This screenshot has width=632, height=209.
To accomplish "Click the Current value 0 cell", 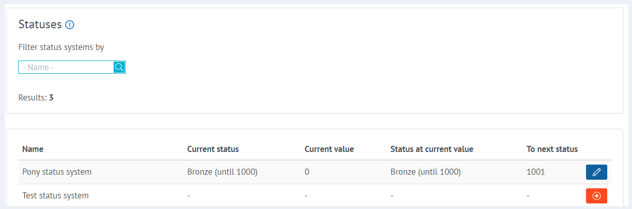I will (x=307, y=172).
